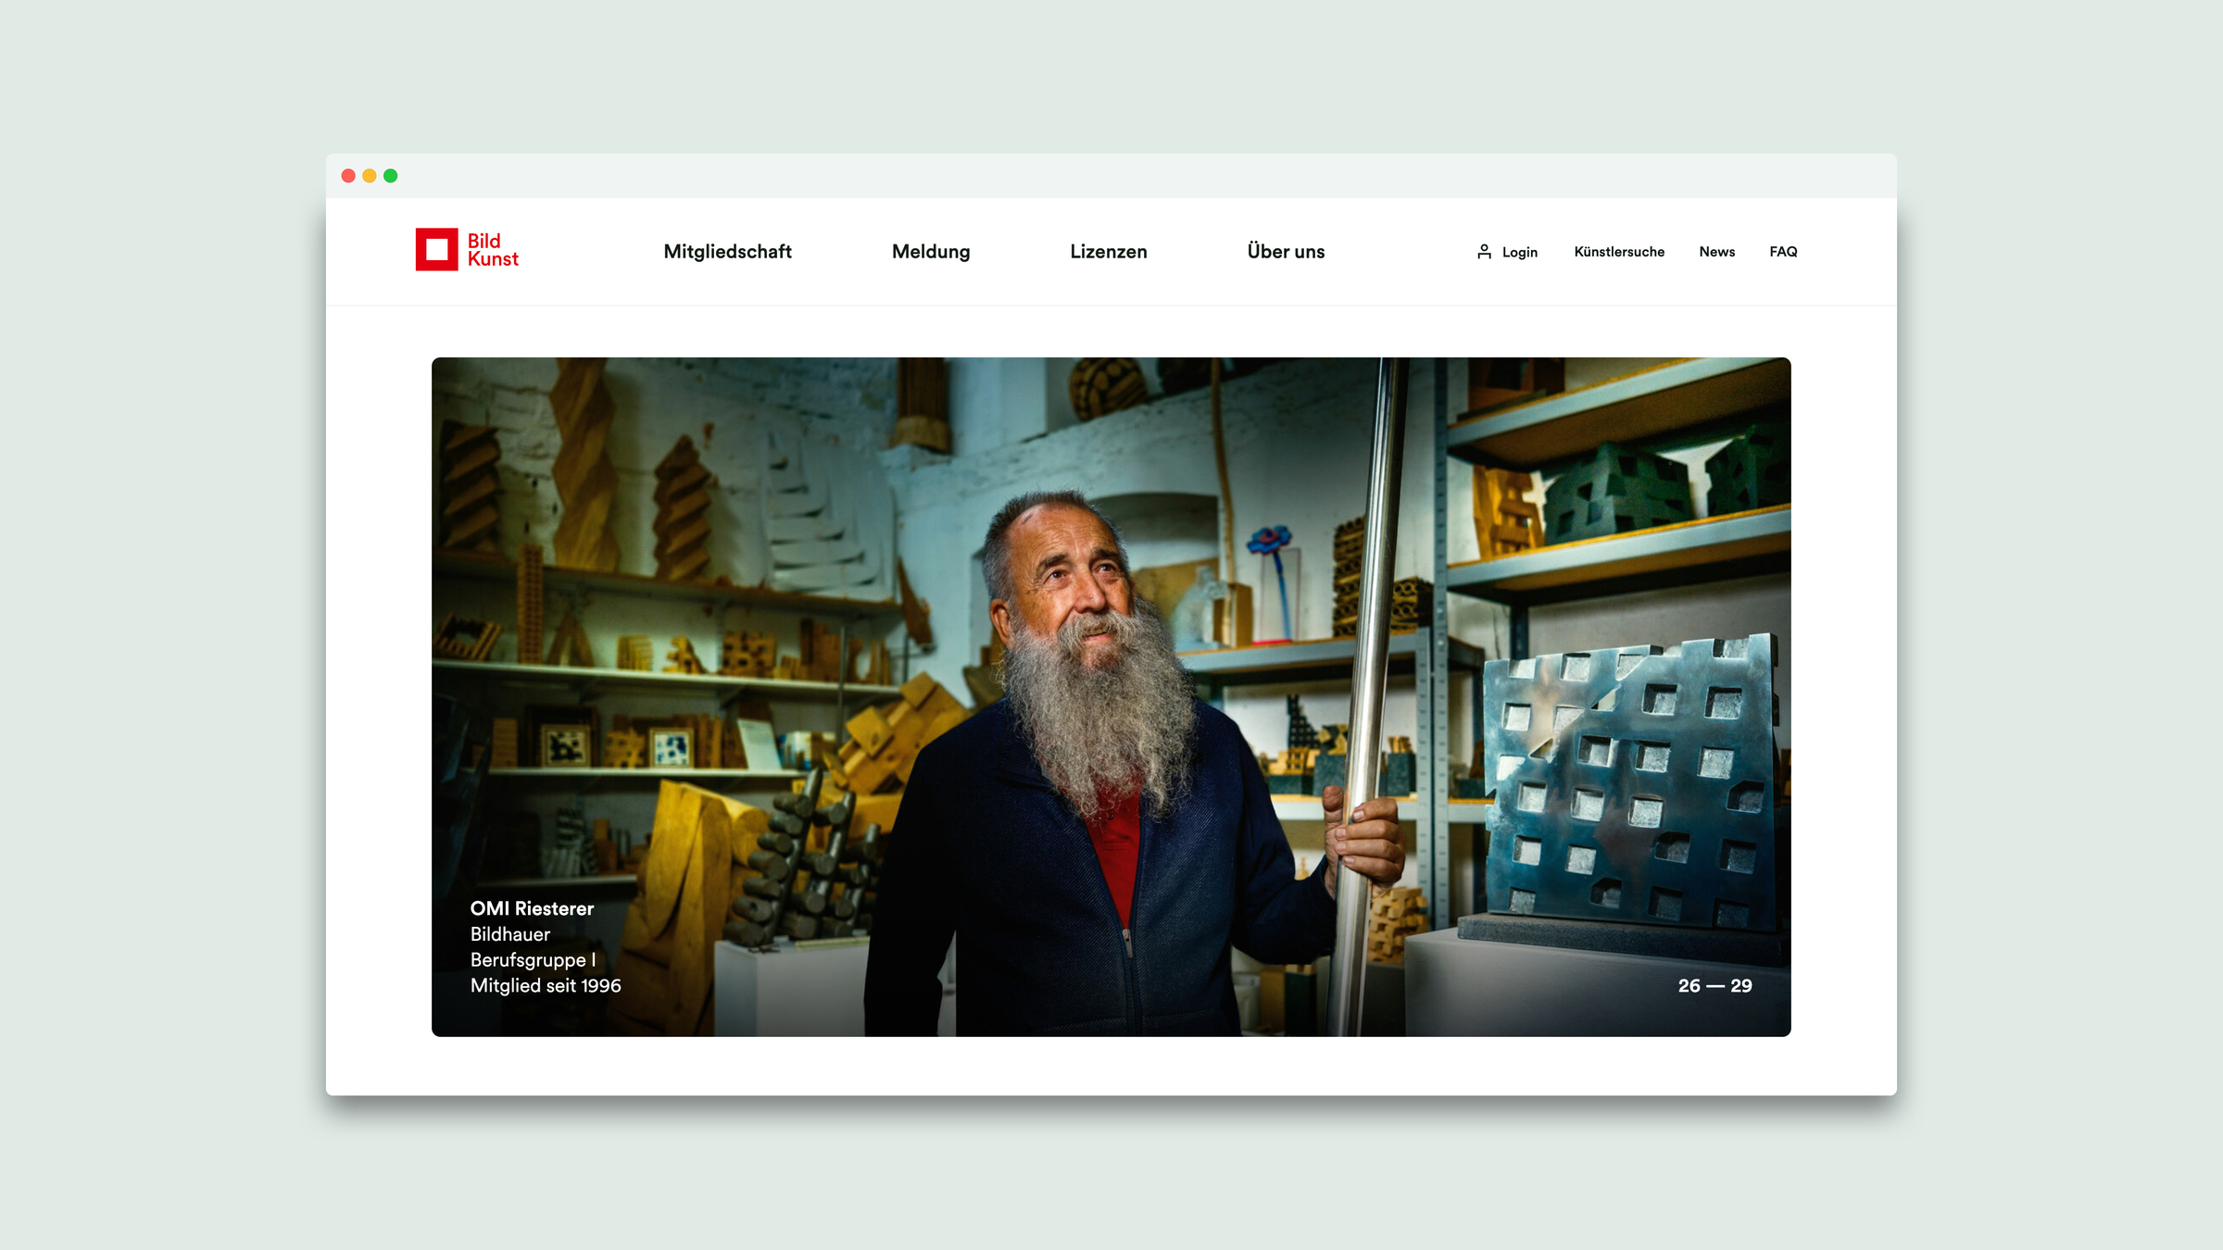Click the 26 — 29 slide counter

click(x=1714, y=986)
